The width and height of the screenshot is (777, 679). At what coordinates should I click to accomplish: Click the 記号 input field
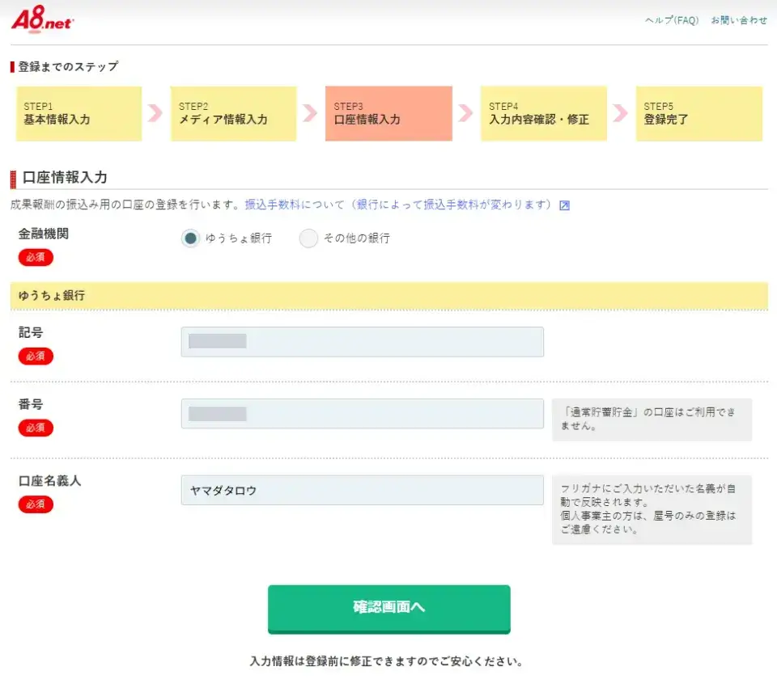point(362,341)
